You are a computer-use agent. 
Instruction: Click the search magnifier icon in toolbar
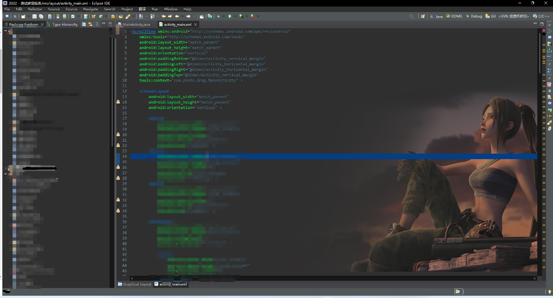point(412,16)
